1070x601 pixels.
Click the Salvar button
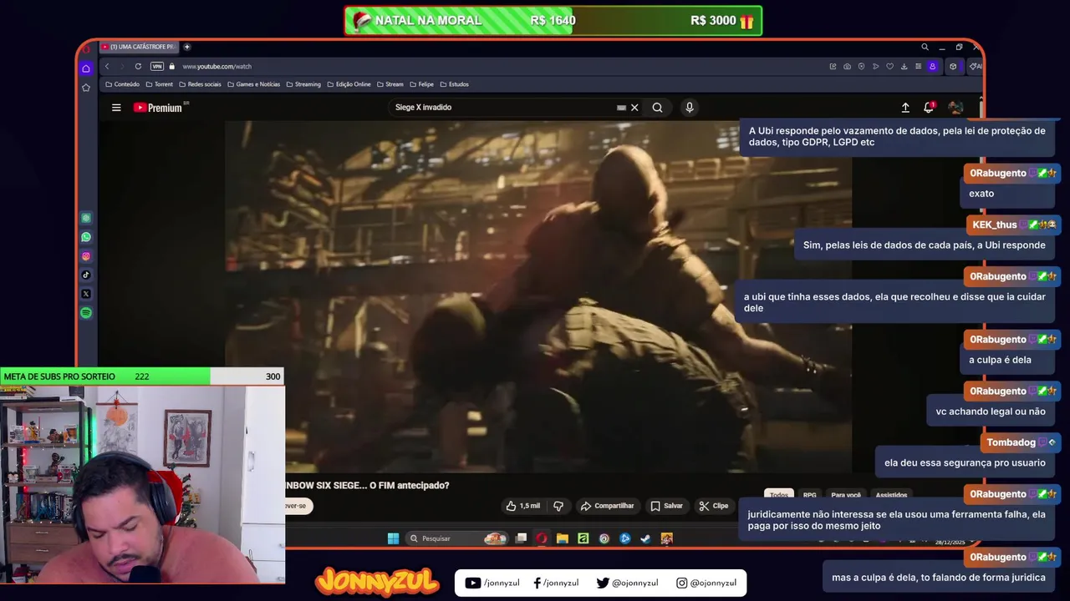(x=667, y=506)
